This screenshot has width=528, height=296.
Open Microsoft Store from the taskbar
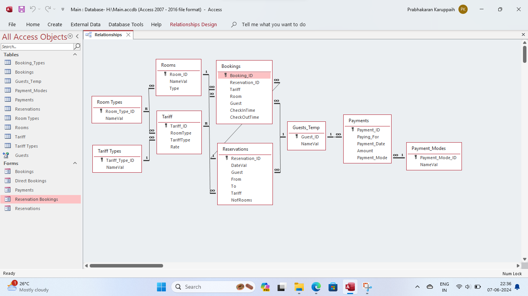pyautogui.click(x=333, y=287)
